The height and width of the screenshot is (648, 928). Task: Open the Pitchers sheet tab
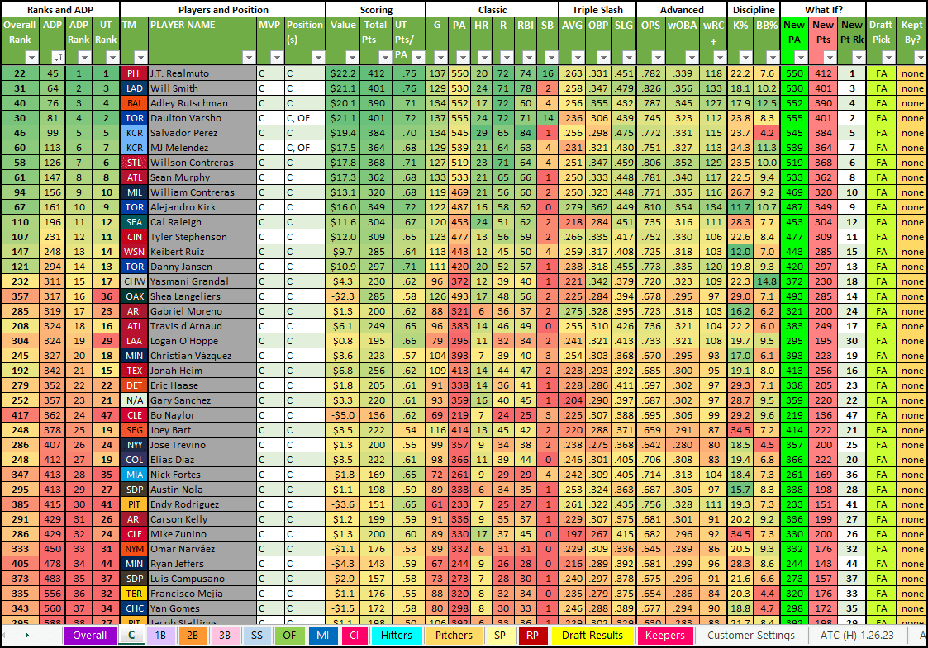(454, 636)
